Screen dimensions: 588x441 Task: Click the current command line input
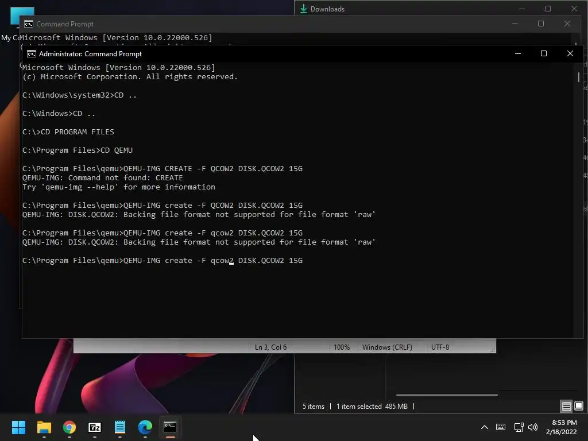coord(163,261)
